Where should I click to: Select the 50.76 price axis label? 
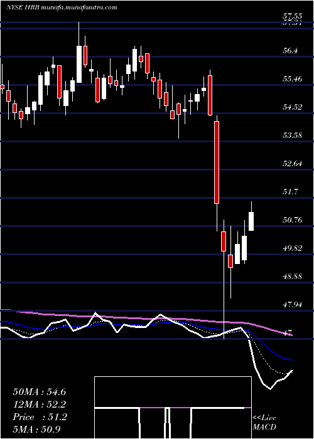tap(293, 220)
